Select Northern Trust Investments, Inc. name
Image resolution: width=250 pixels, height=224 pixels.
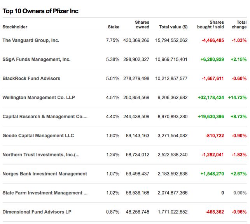(41, 155)
